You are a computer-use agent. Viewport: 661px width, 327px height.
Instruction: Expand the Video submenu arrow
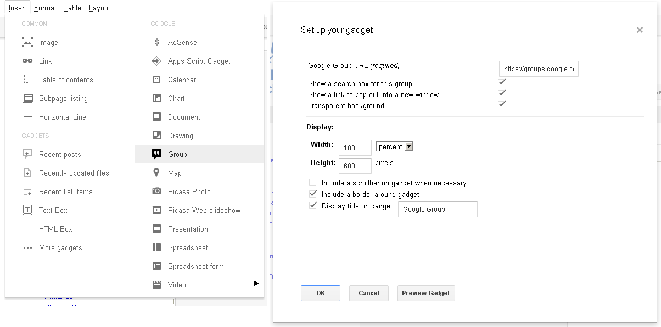coord(256,284)
